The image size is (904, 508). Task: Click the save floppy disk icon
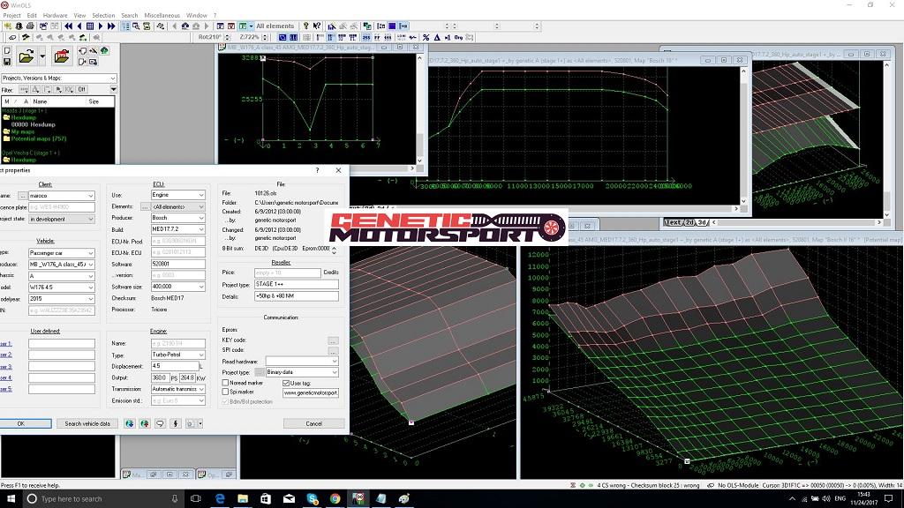[7, 63]
